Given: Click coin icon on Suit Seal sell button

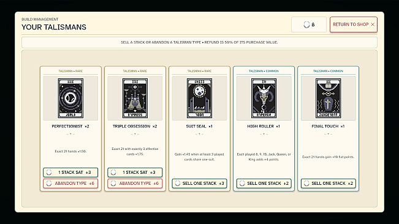Looking at the screenshot, I should point(178,183).
